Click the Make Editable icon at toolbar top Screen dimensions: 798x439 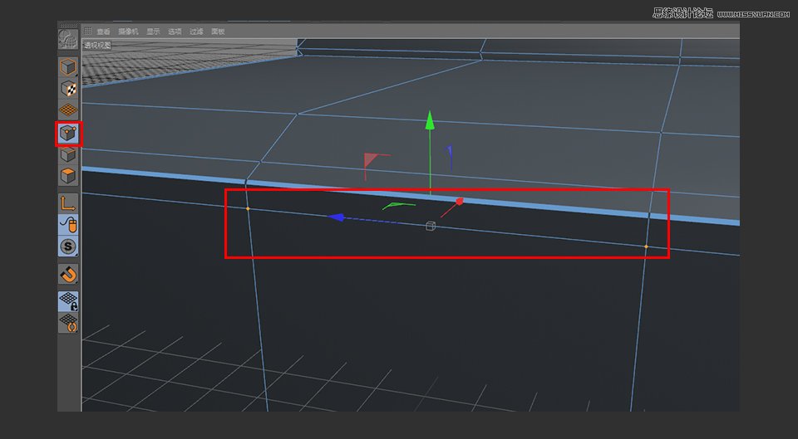click(x=68, y=40)
